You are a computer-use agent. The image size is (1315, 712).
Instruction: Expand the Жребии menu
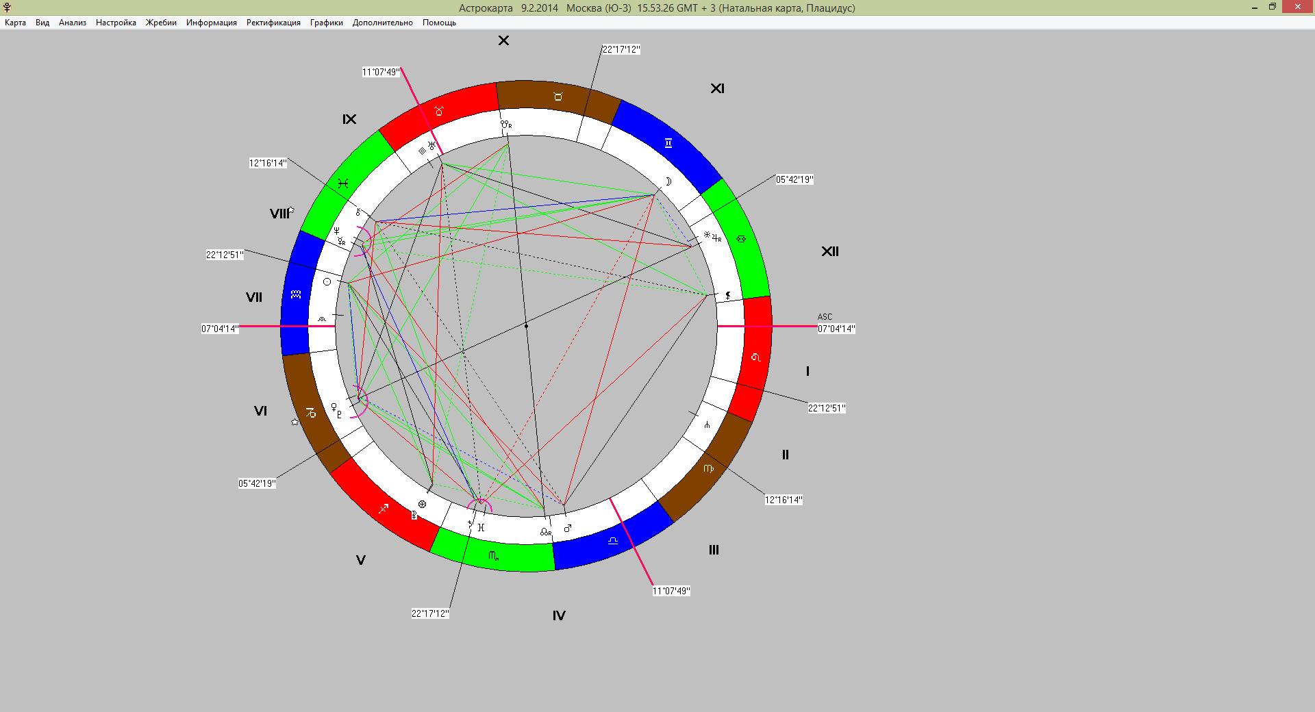point(161,23)
